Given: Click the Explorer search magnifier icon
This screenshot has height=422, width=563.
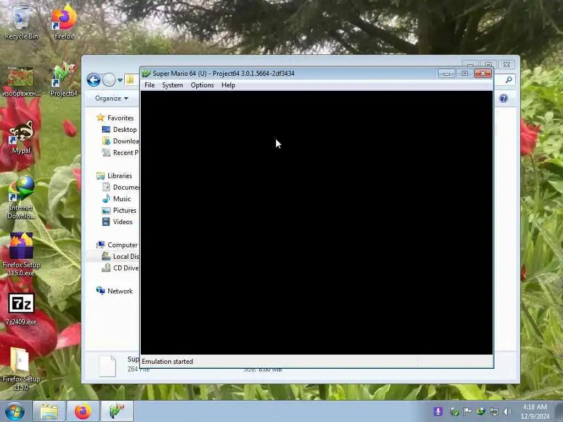Looking at the screenshot, I should 509,80.
